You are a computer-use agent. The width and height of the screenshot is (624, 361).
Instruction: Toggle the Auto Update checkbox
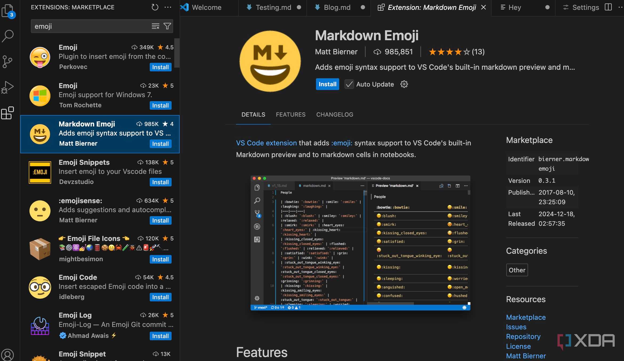(x=349, y=84)
